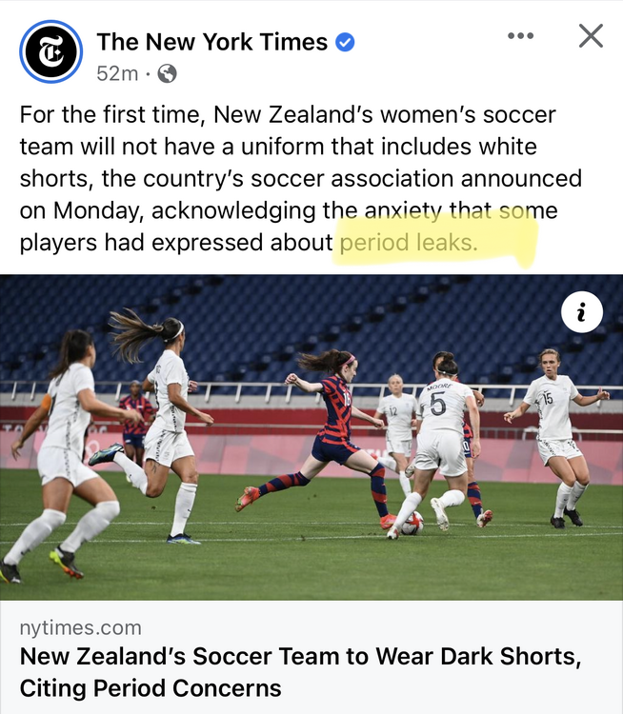Open The New York Times page name

[x=211, y=42]
